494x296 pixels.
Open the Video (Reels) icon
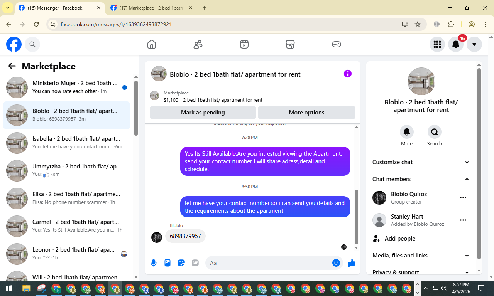tap(244, 44)
